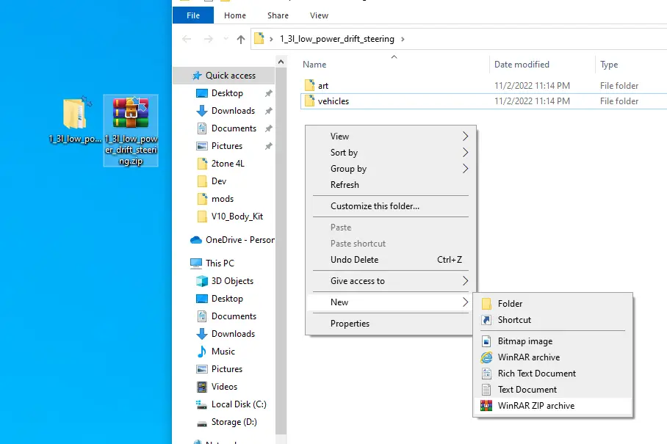Select the 3D Objects icon in sidebar
Viewport: 667px width, 444px height.
(201, 281)
